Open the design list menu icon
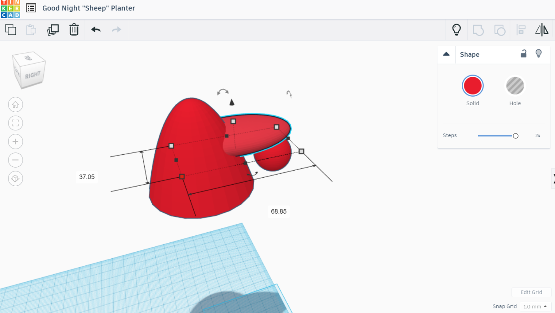Image resolution: width=555 pixels, height=313 pixels. click(x=31, y=8)
